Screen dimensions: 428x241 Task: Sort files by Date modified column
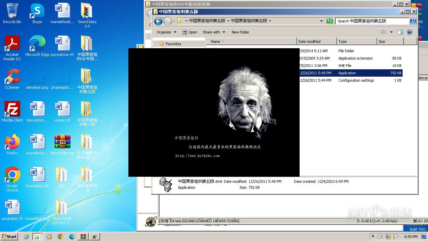(317, 42)
